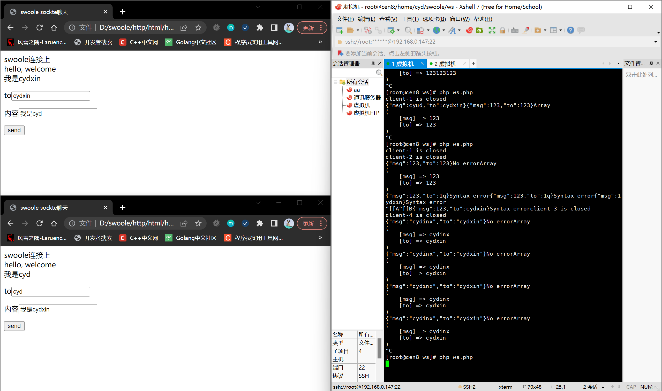This screenshot has height=391, width=662.
Task: Click the fullscreen green arrows icon
Action: tap(492, 30)
